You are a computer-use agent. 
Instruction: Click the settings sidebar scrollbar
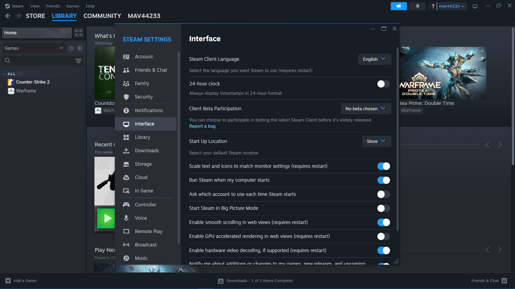(x=179, y=147)
